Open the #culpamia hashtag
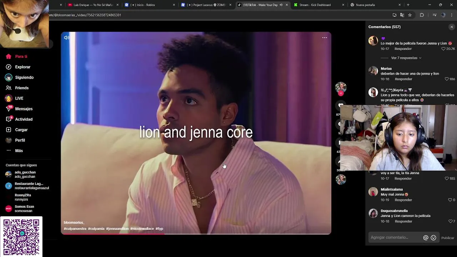Viewport: 457px width, 257px height. click(96, 229)
